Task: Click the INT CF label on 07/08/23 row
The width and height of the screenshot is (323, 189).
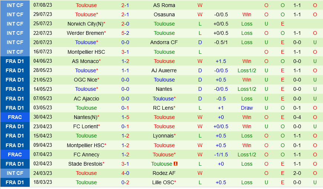Action: coord(15,5)
